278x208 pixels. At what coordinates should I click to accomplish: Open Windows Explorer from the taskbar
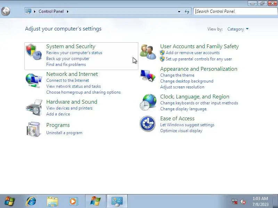(52, 201)
